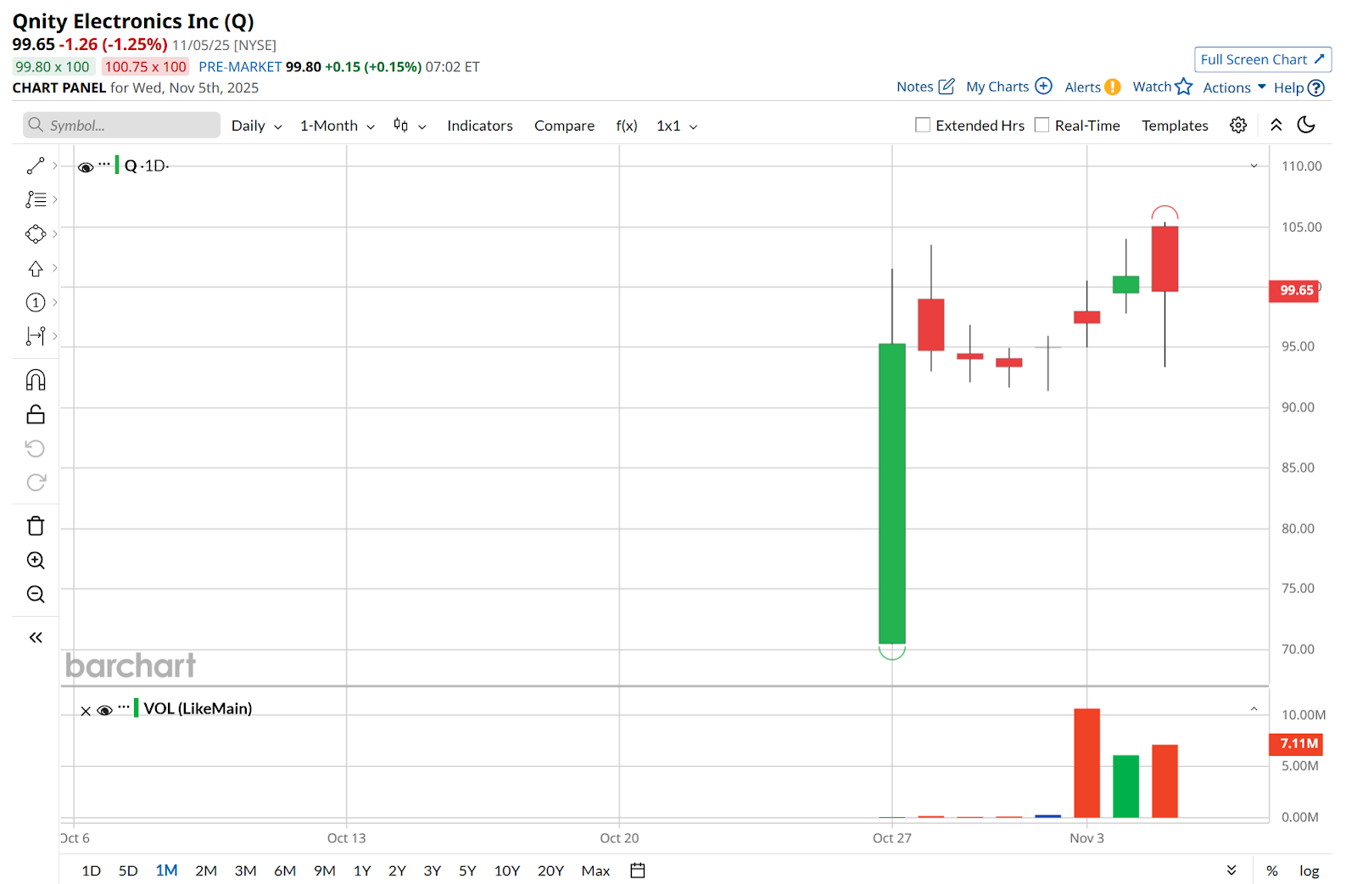This screenshot has width=1357, height=884.
Task: Open the 1-Month period dropdown
Action: point(337,126)
